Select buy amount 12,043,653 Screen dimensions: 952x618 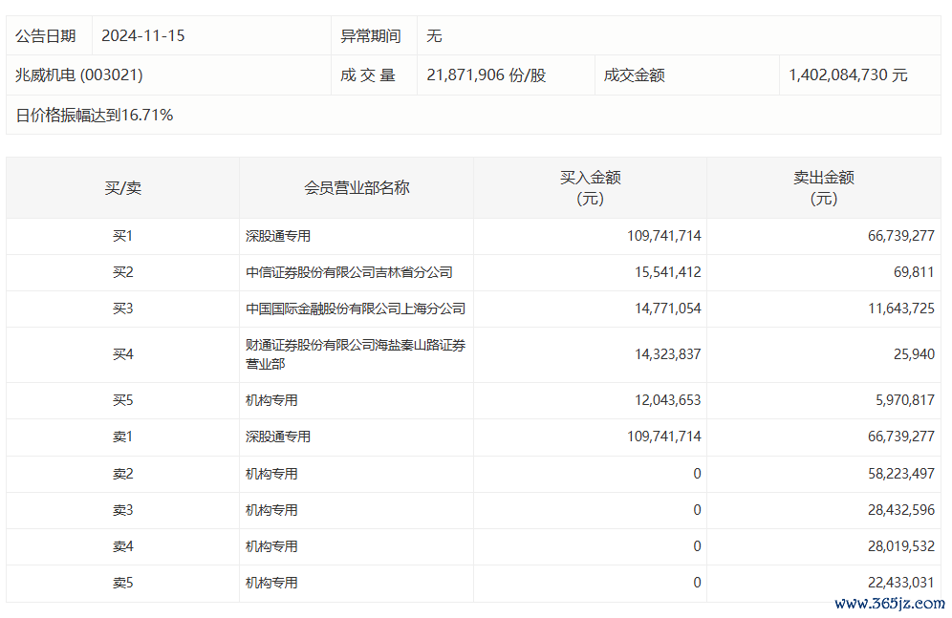coord(668,400)
